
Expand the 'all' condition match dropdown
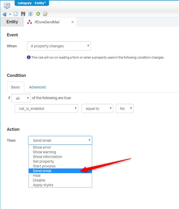pos(21,98)
